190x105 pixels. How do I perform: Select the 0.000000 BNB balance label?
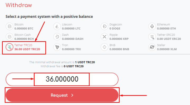119,49
